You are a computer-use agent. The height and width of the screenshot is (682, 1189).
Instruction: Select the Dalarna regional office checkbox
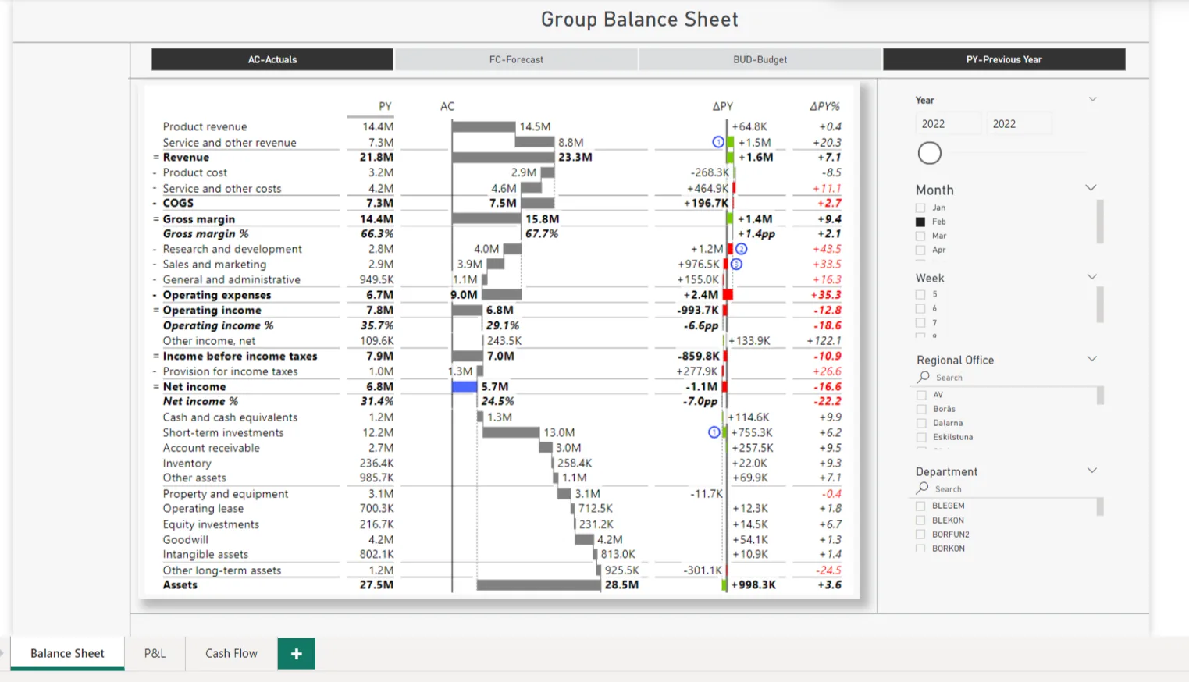(921, 423)
